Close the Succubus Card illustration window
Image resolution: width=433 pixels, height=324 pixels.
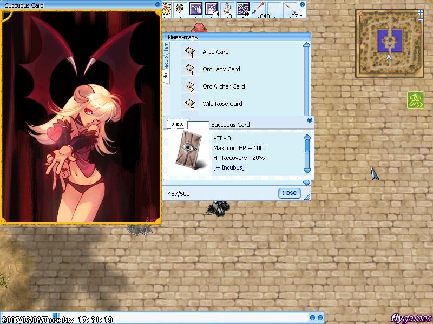click(158, 4)
